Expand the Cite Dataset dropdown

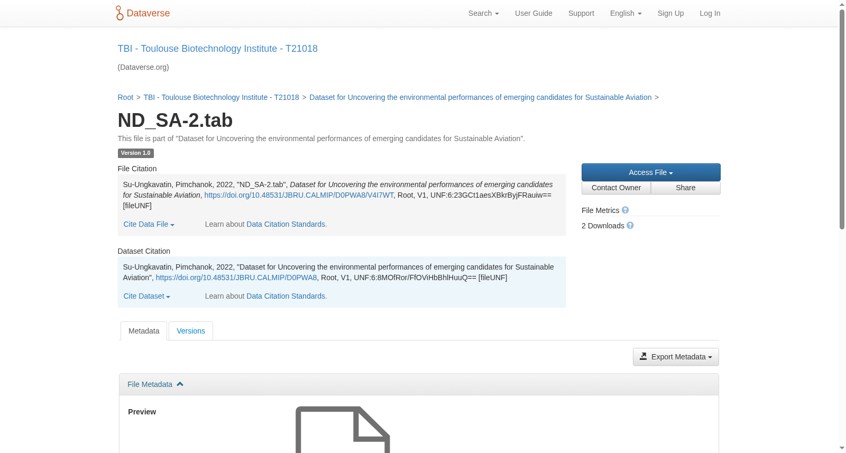point(147,296)
